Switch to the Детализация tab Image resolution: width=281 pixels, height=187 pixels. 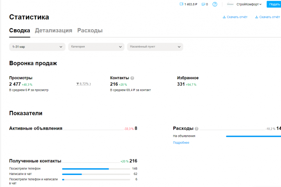pos(53,30)
